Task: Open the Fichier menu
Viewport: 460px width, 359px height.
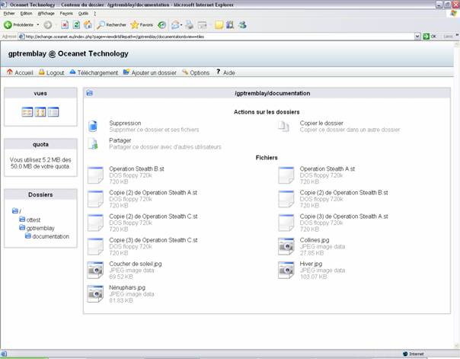Action: pyautogui.click(x=9, y=14)
